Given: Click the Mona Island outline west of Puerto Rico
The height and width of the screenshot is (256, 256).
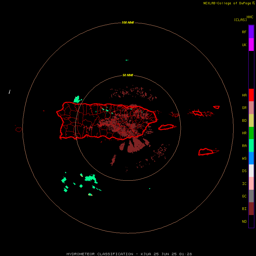Looking at the screenshot, I should [x=19, y=130].
